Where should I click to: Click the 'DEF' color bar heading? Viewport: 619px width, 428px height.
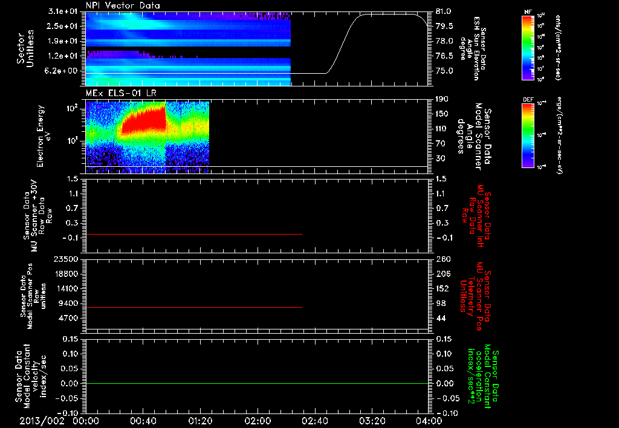point(528,100)
